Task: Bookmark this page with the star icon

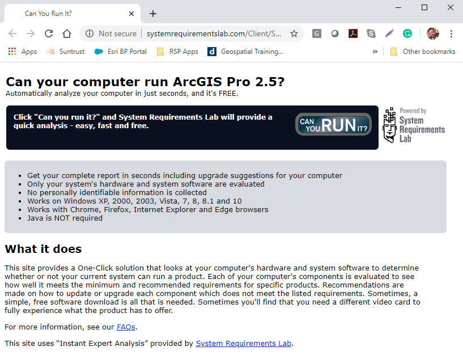Action: [294, 33]
